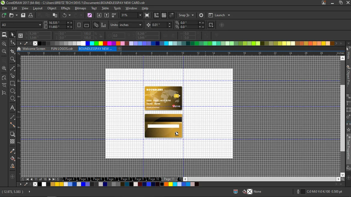Switch to the FUN LOGOS.cdr tab
The width and height of the screenshot is (351, 197).
tap(62, 49)
